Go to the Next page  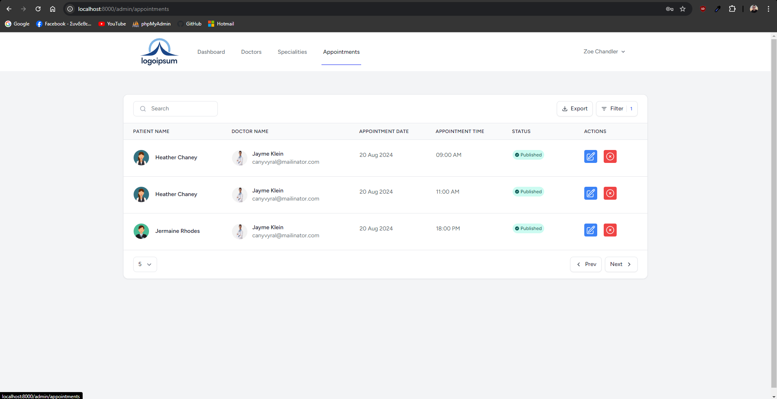pyautogui.click(x=621, y=264)
